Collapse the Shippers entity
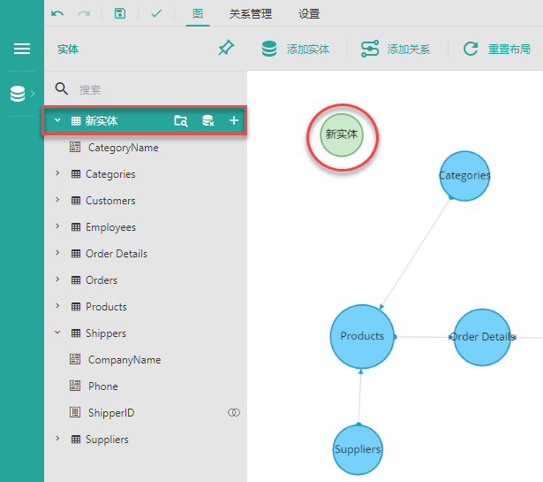 click(x=57, y=333)
